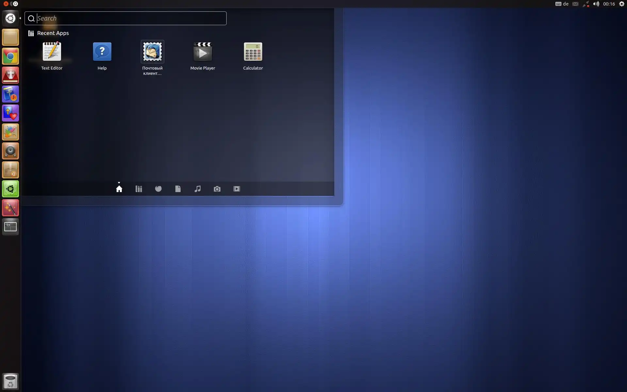
Task: Launch the Help application
Action: pyautogui.click(x=102, y=52)
